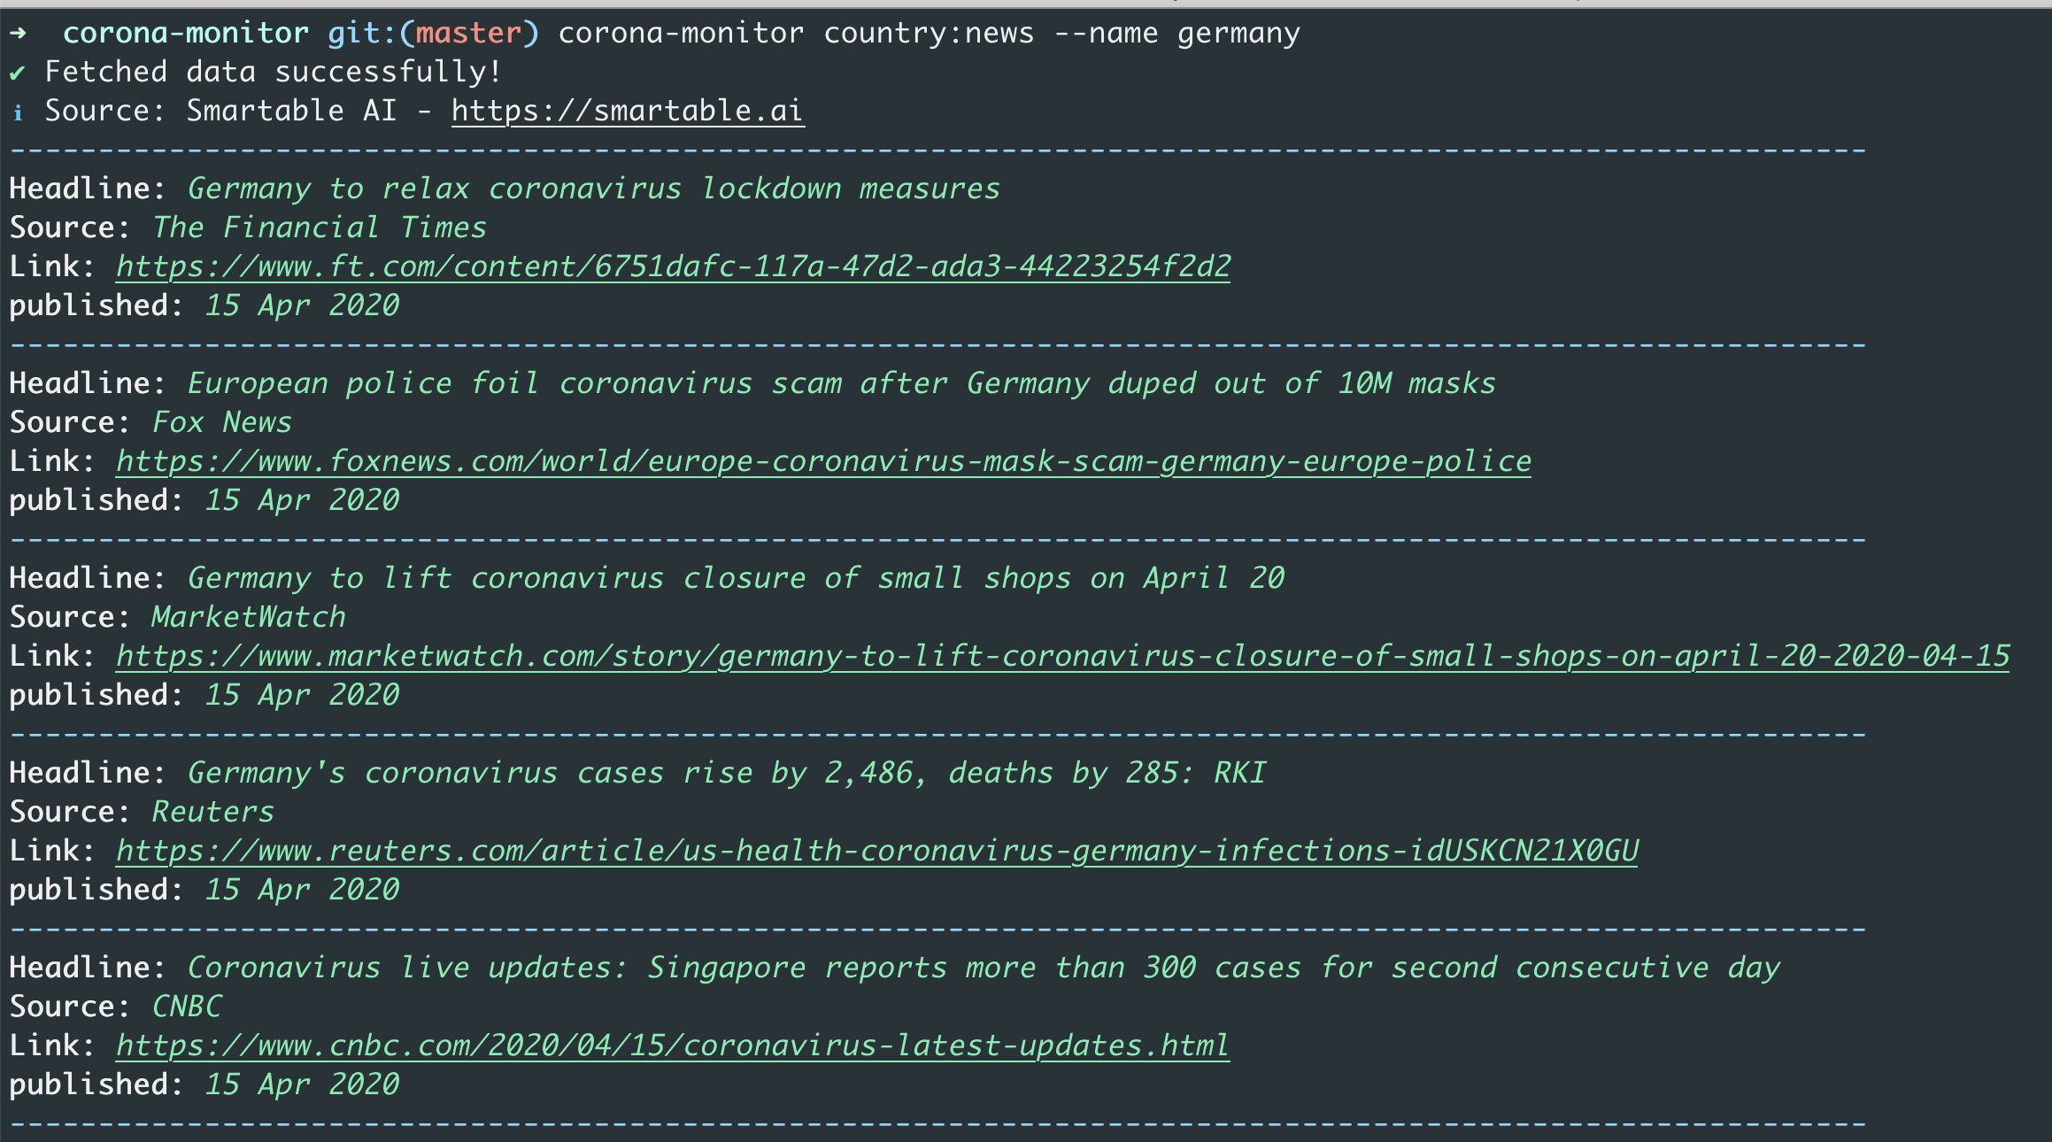
Task: Click headline about relaxing lockdown measures
Action: (x=593, y=189)
